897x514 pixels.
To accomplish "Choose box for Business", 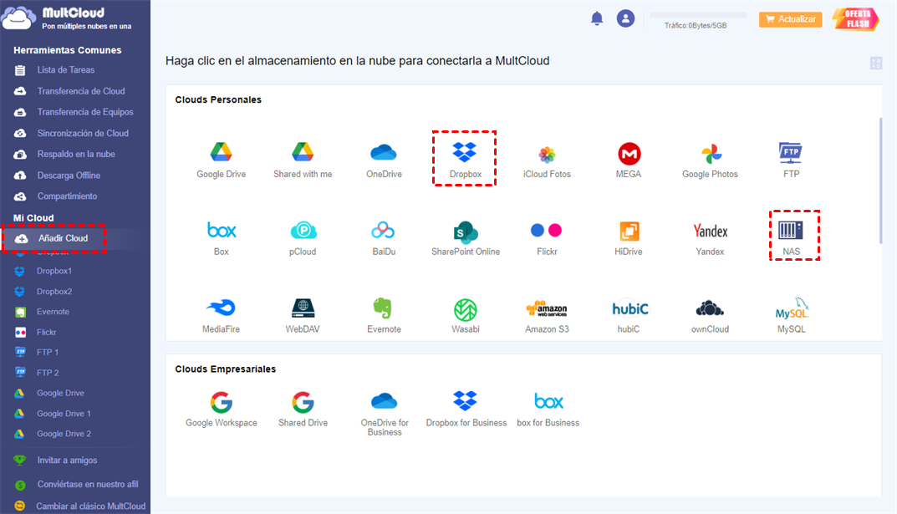I will pyautogui.click(x=548, y=410).
